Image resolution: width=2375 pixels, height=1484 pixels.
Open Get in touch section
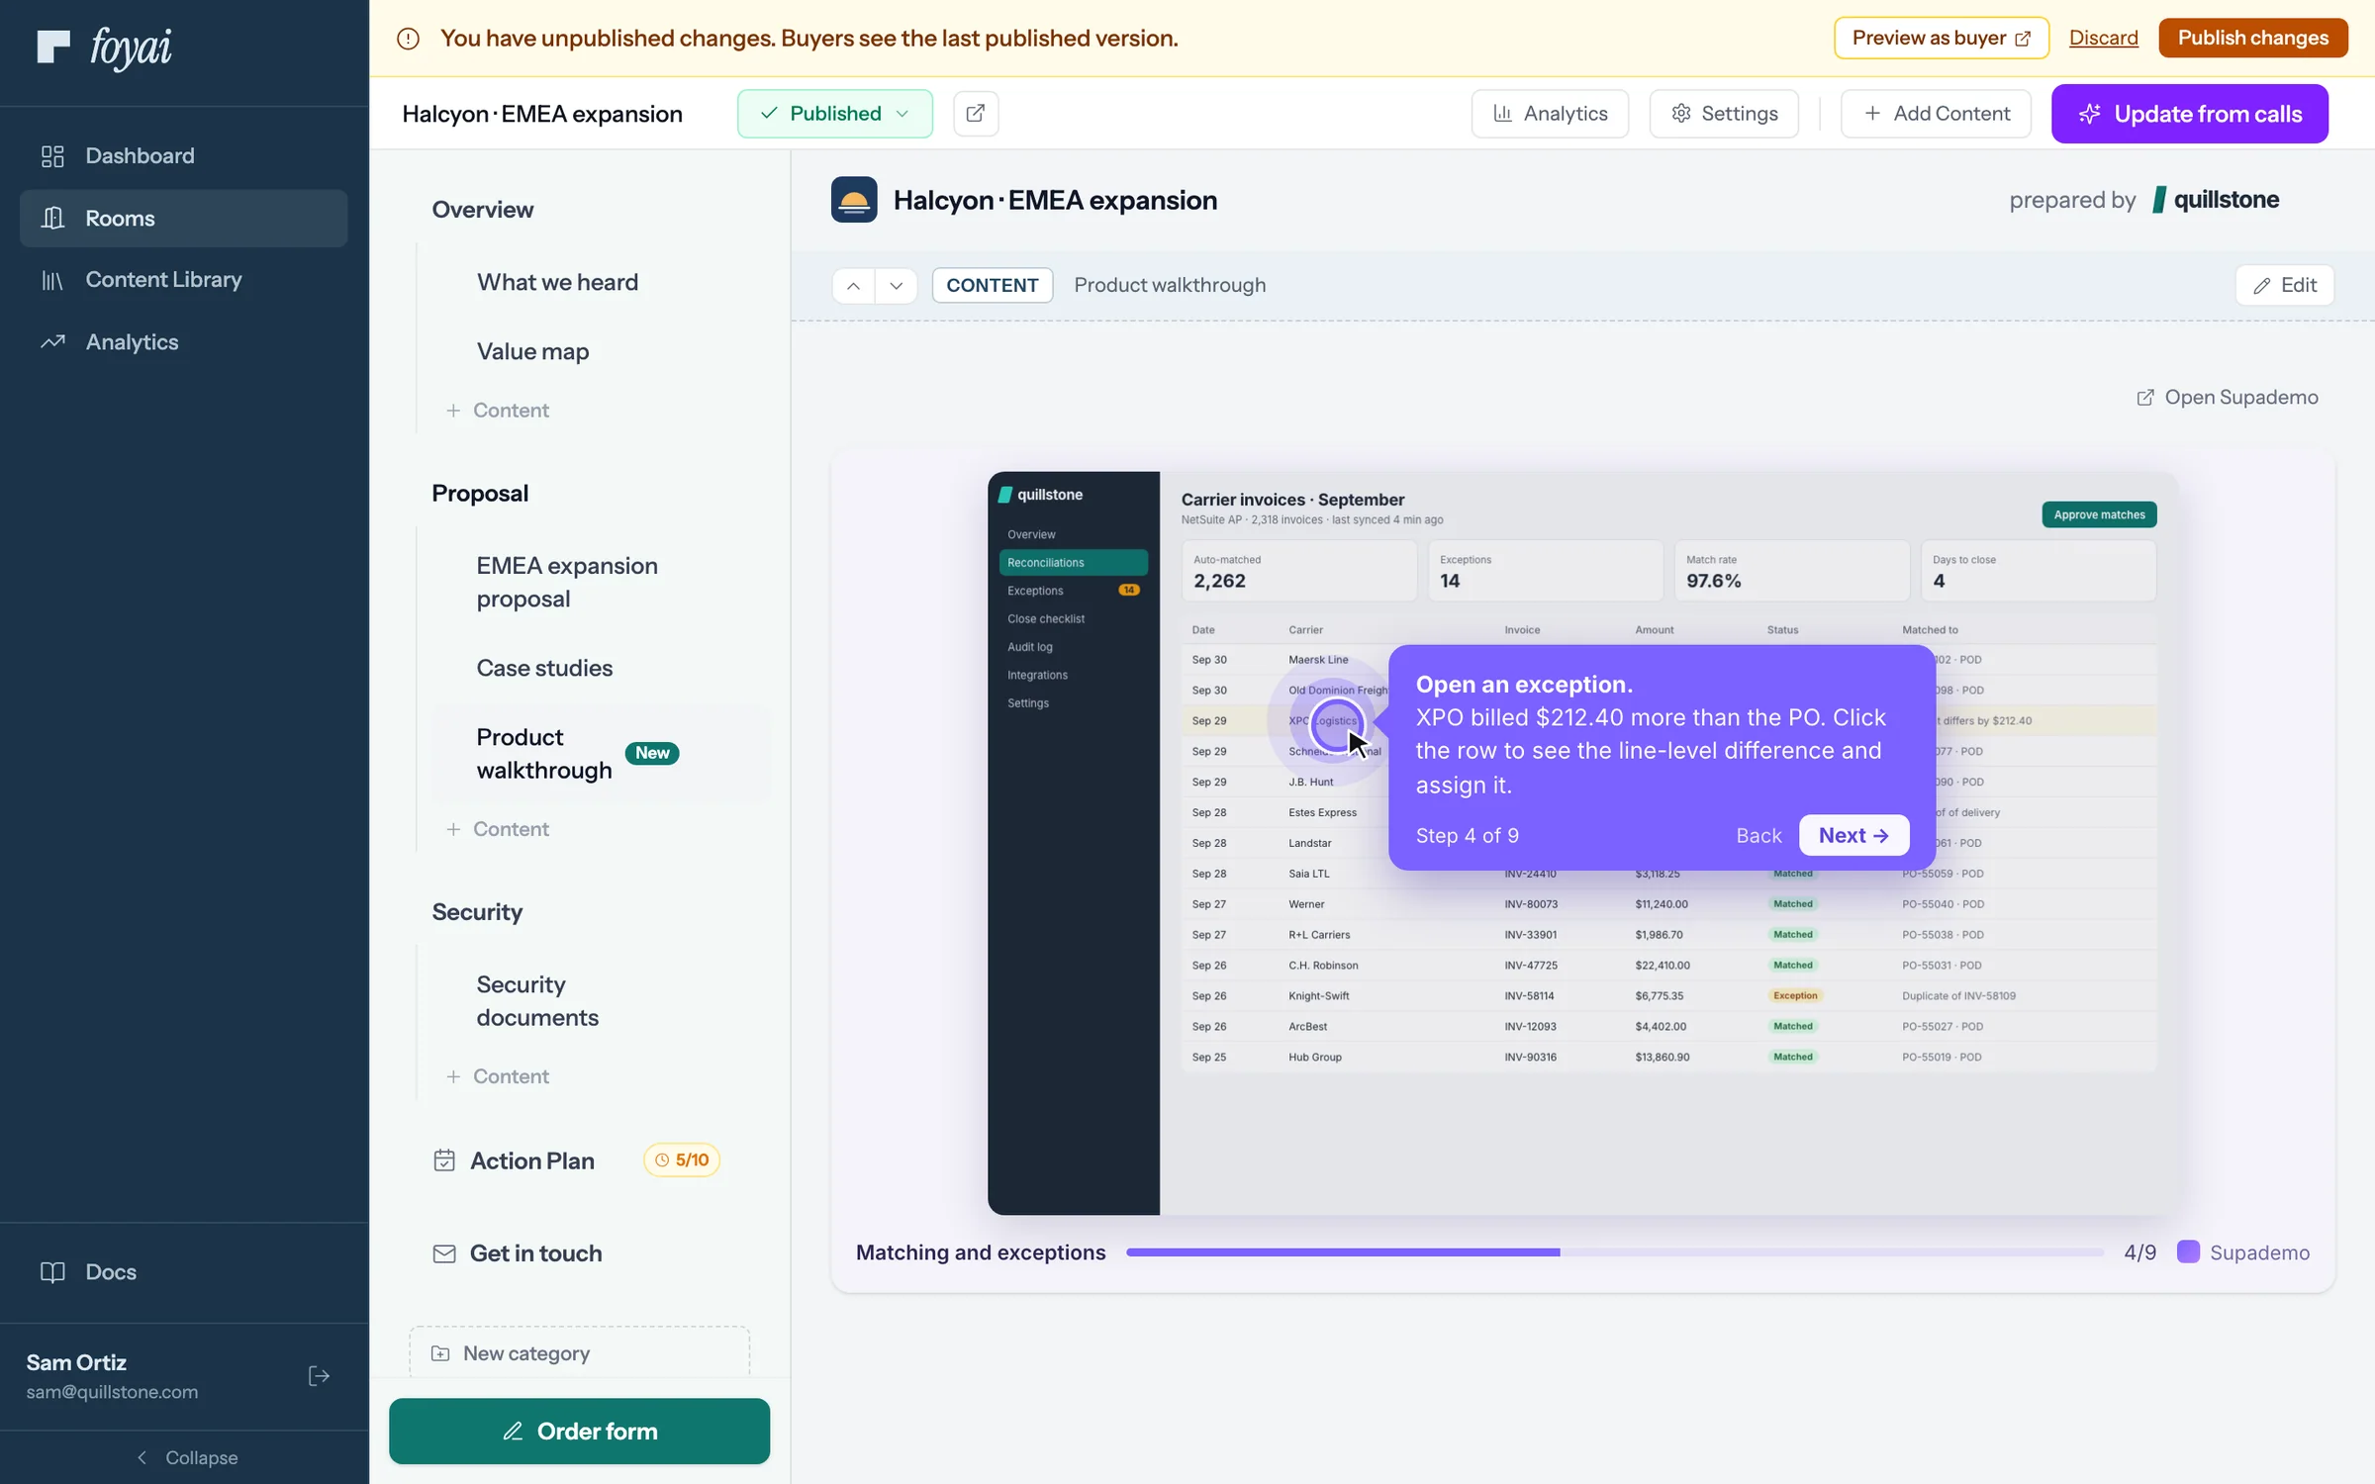(x=518, y=1253)
